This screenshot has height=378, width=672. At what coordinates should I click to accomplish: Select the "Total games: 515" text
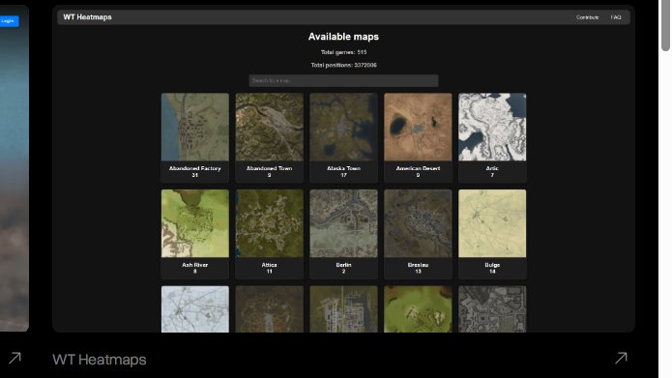tap(343, 52)
